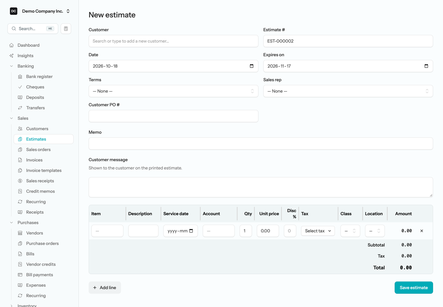Viewport: 443px width, 307px height.
Task: Open the Location dropdown in the line row
Action: pyautogui.click(x=375, y=231)
